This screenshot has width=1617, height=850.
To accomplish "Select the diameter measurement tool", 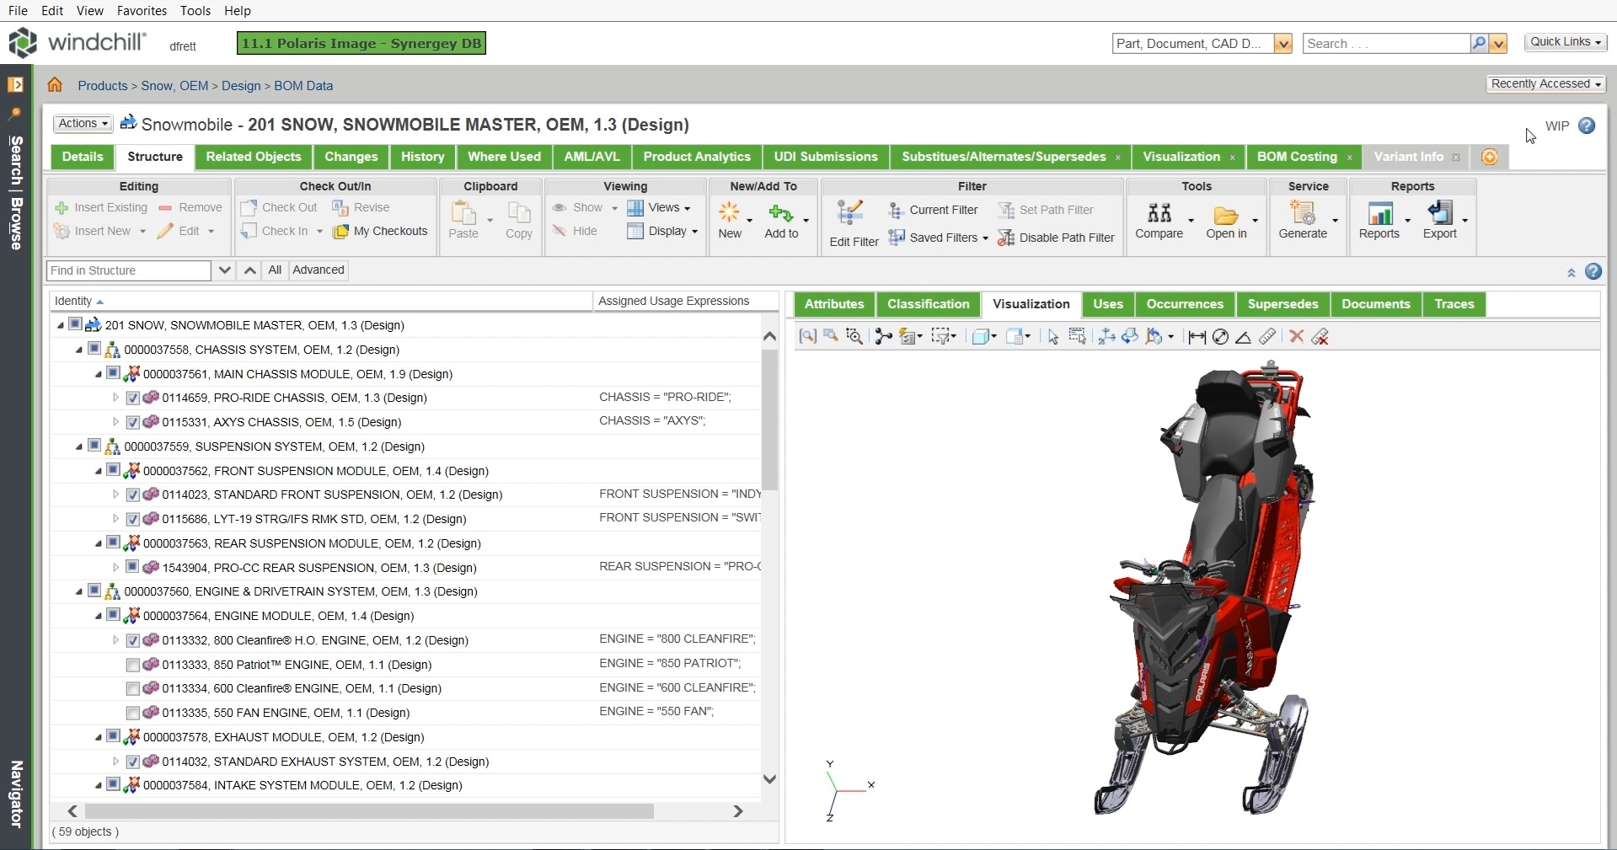I will (1220, 337).
